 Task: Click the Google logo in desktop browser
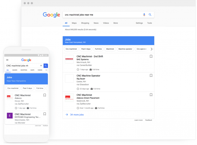coord(51,15)
